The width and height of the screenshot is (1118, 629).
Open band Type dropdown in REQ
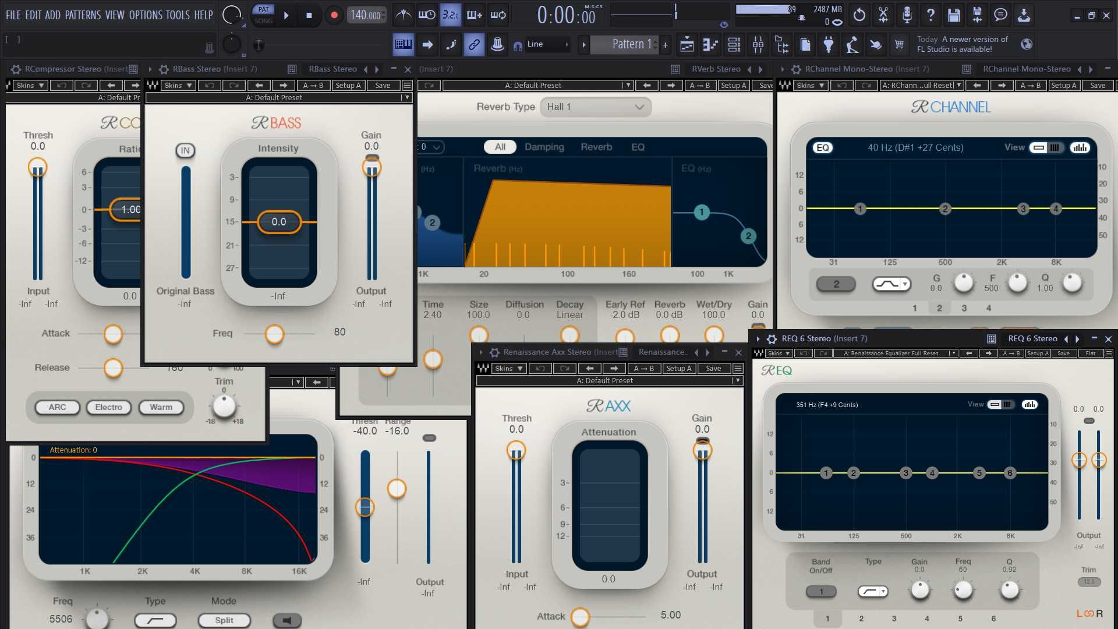(x=873, y=592)
